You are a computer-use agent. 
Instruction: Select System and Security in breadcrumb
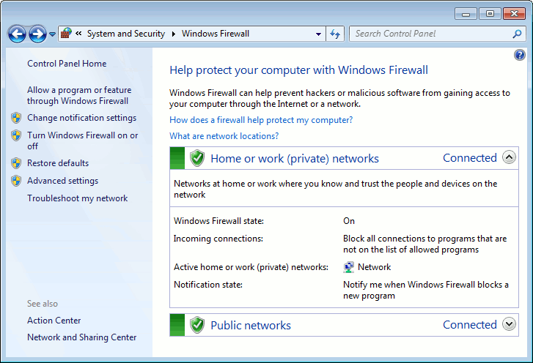[126, 34]
